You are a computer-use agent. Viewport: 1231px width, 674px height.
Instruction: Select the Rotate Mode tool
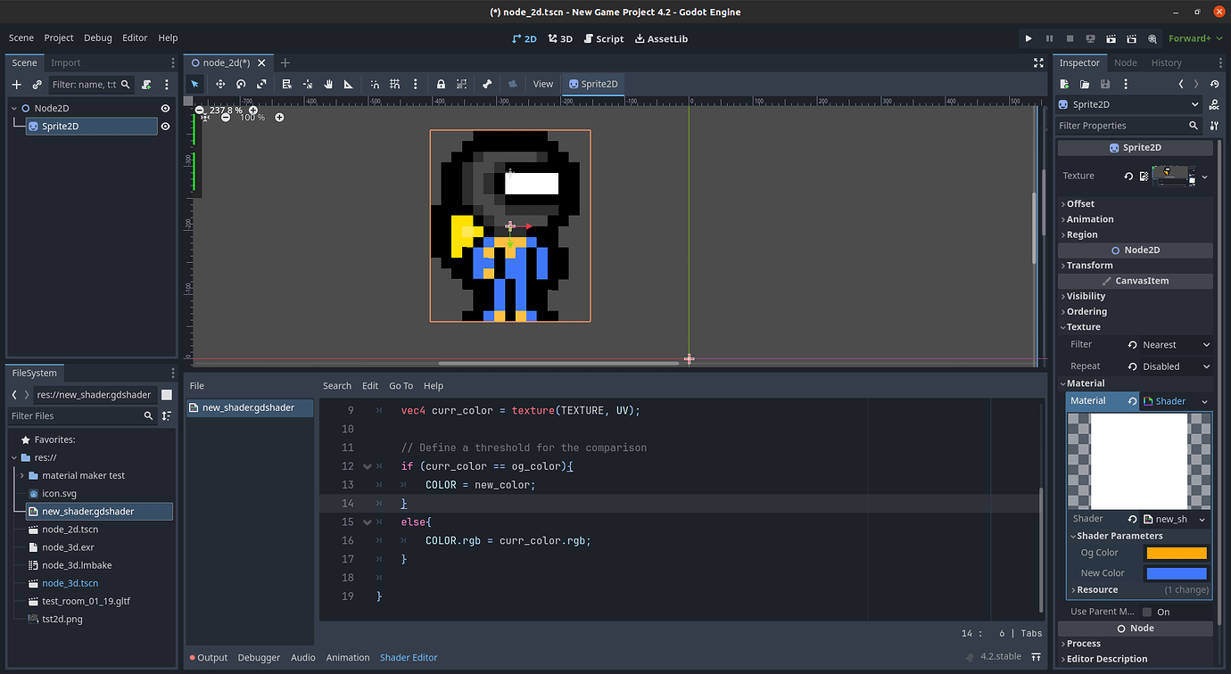click(240, 84)
